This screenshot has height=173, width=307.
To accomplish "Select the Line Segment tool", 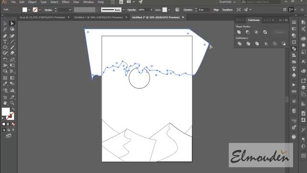I will click(x=12, y=42).
